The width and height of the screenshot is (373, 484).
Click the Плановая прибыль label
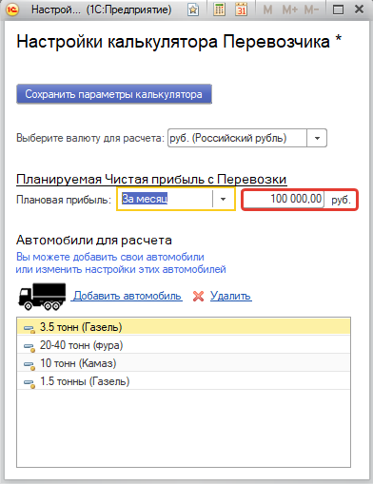coord(64,200)
